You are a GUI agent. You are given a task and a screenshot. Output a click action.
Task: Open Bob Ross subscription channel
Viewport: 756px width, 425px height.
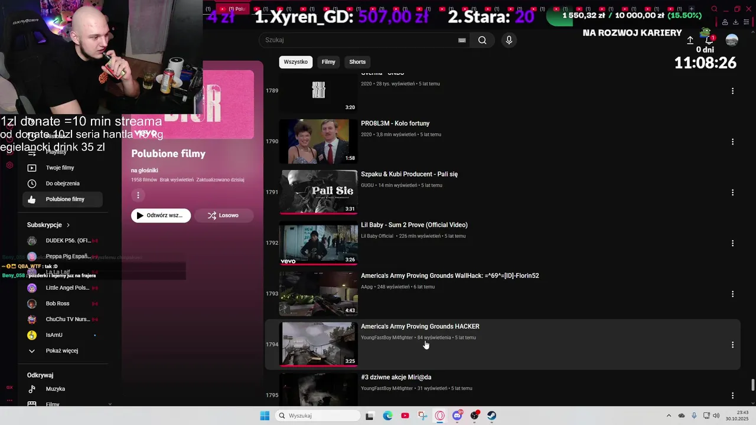pos(63,303)
